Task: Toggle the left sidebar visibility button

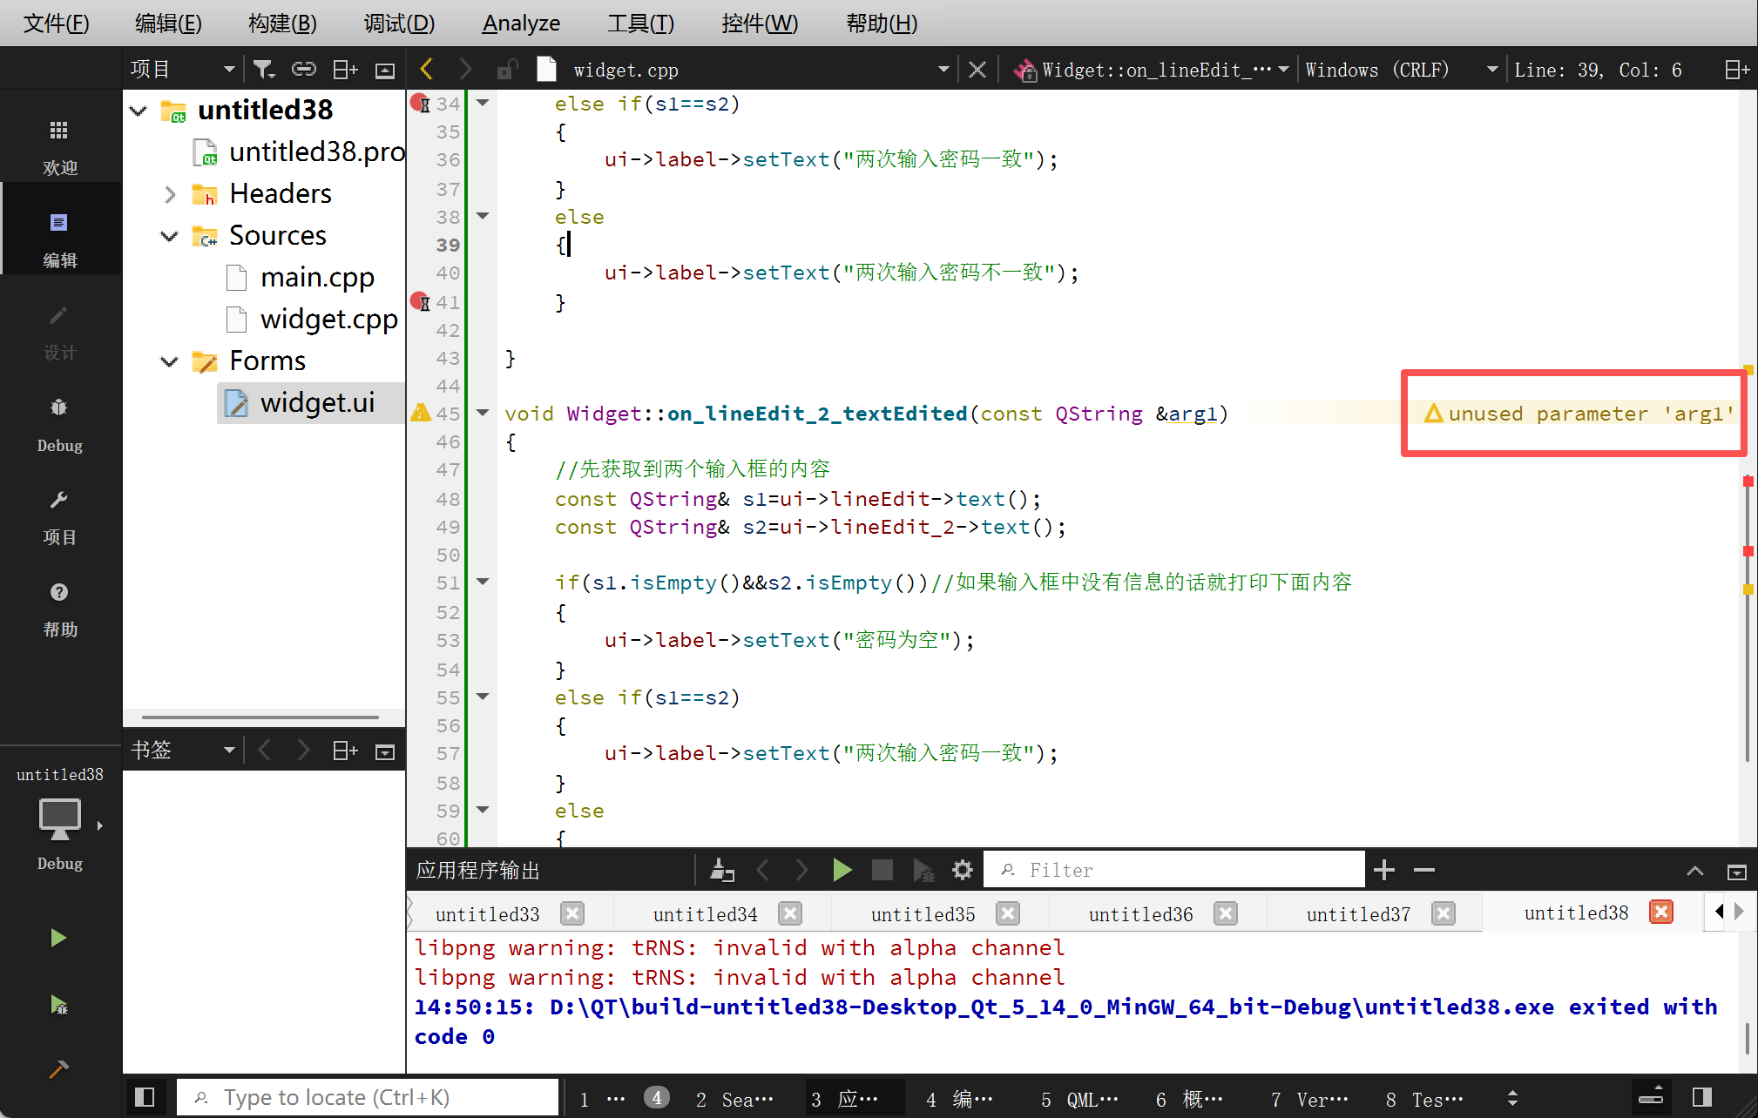Action: 145,1097
